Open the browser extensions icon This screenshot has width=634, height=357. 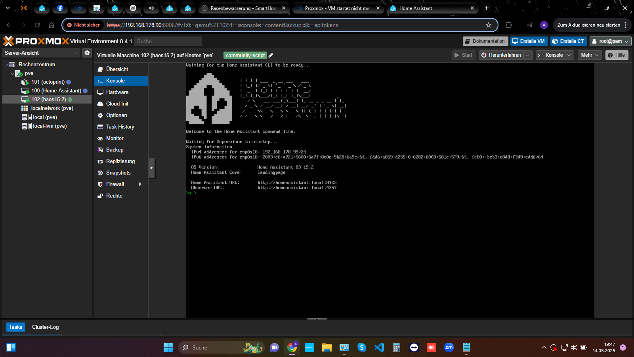pos(509,25)
